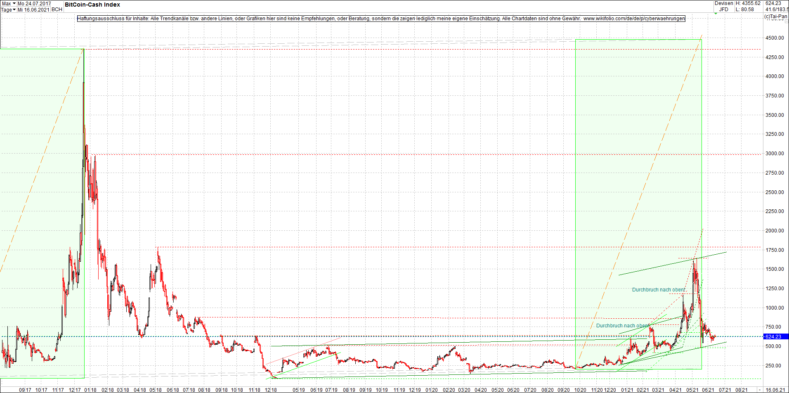This screenshot has height=393, width=789.
Task: Click the 3500.00 price axis label
Action: click(x=775, y=115)
